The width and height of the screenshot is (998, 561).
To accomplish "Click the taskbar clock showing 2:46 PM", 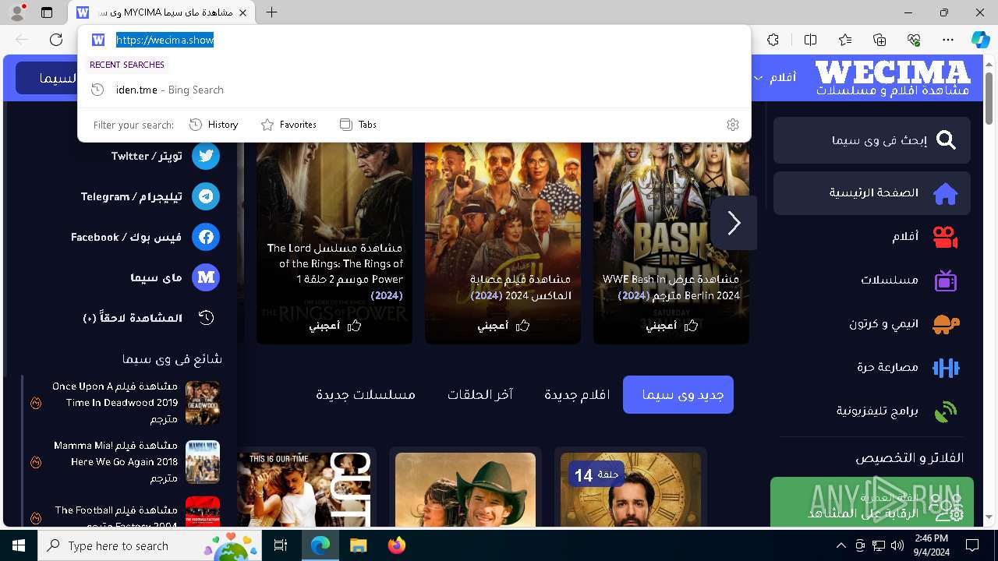I will click(931, 545).
